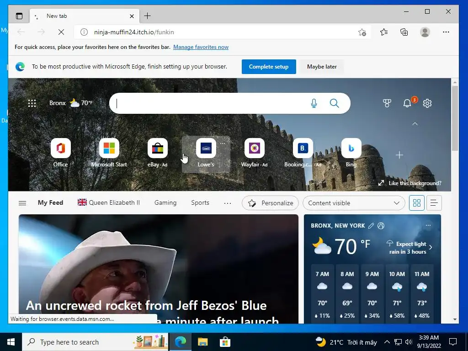
Task: Click the Complete setup button
Action: [269, 67]
